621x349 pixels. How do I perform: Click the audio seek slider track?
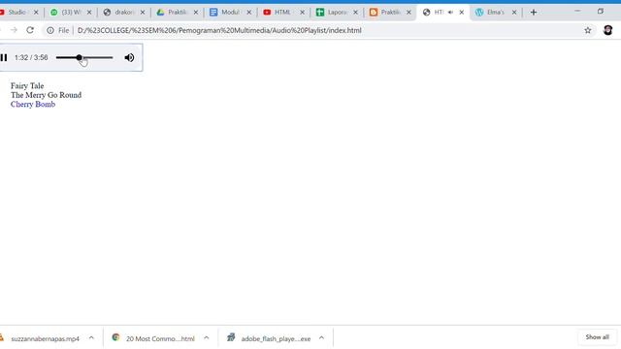84,58
